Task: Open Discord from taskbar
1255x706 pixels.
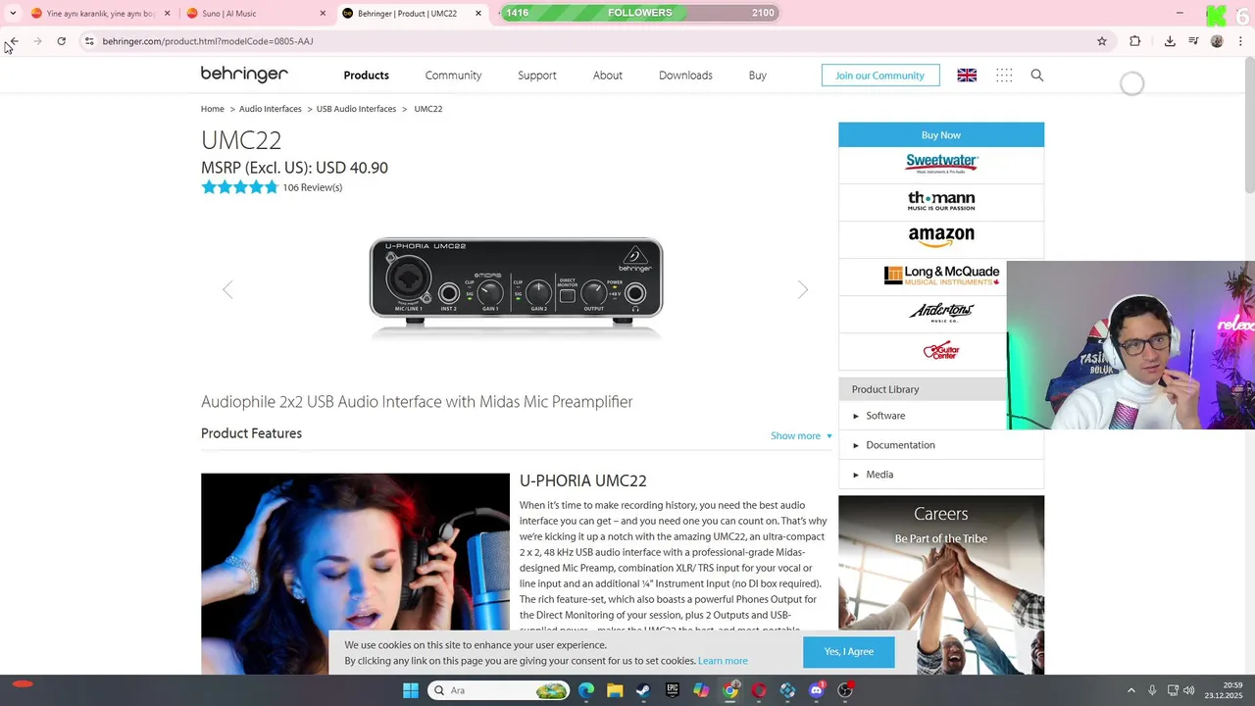Action: (817, 690)
